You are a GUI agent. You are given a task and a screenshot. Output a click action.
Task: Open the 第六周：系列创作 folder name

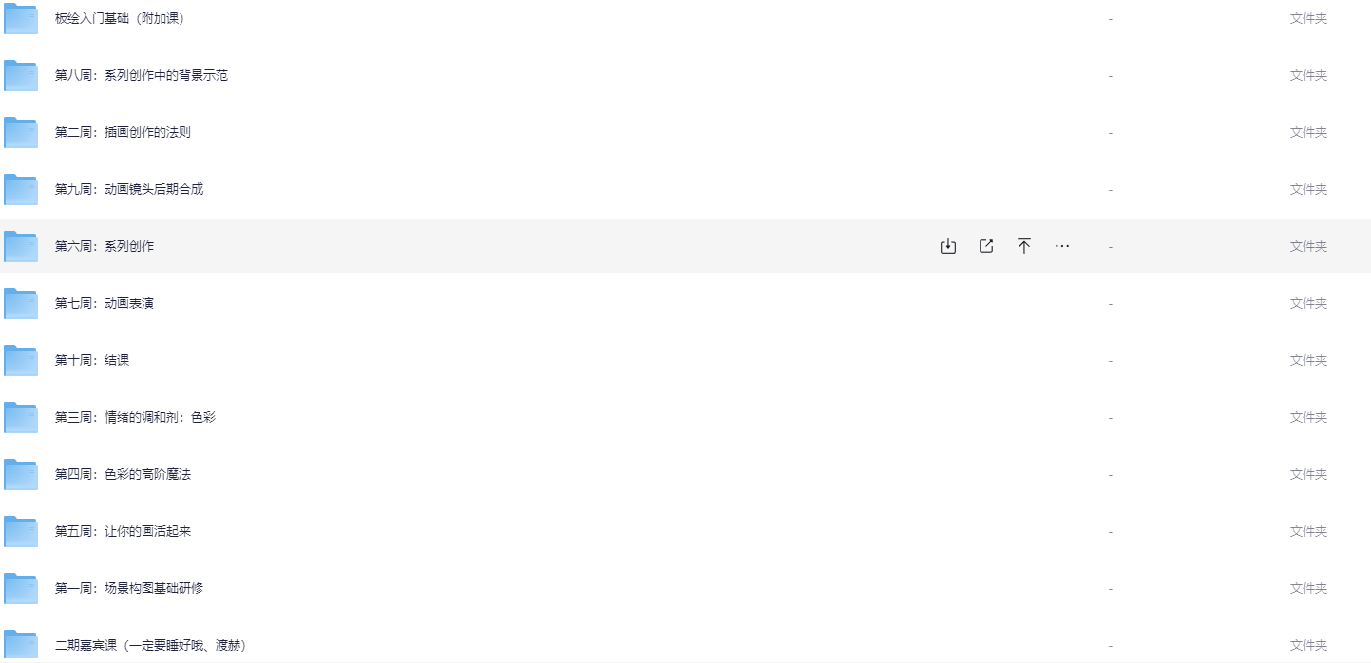click(x=105, y=246)
